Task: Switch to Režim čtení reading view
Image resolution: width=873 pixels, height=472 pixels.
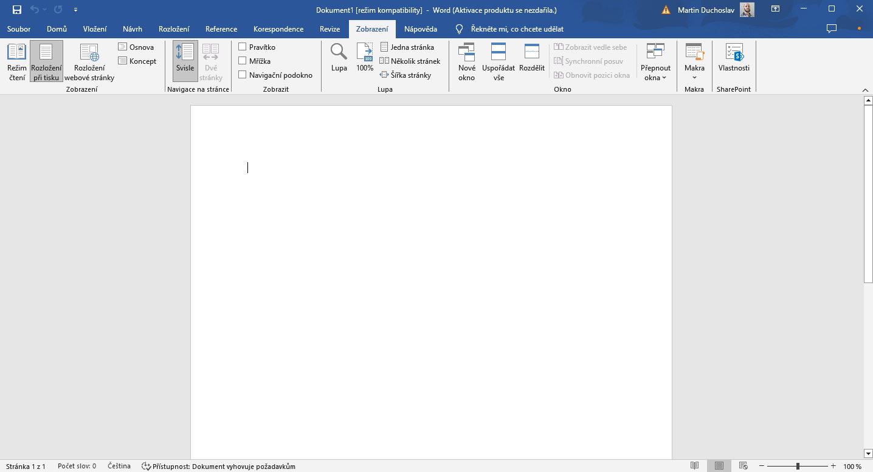Action: click(17, 61)
